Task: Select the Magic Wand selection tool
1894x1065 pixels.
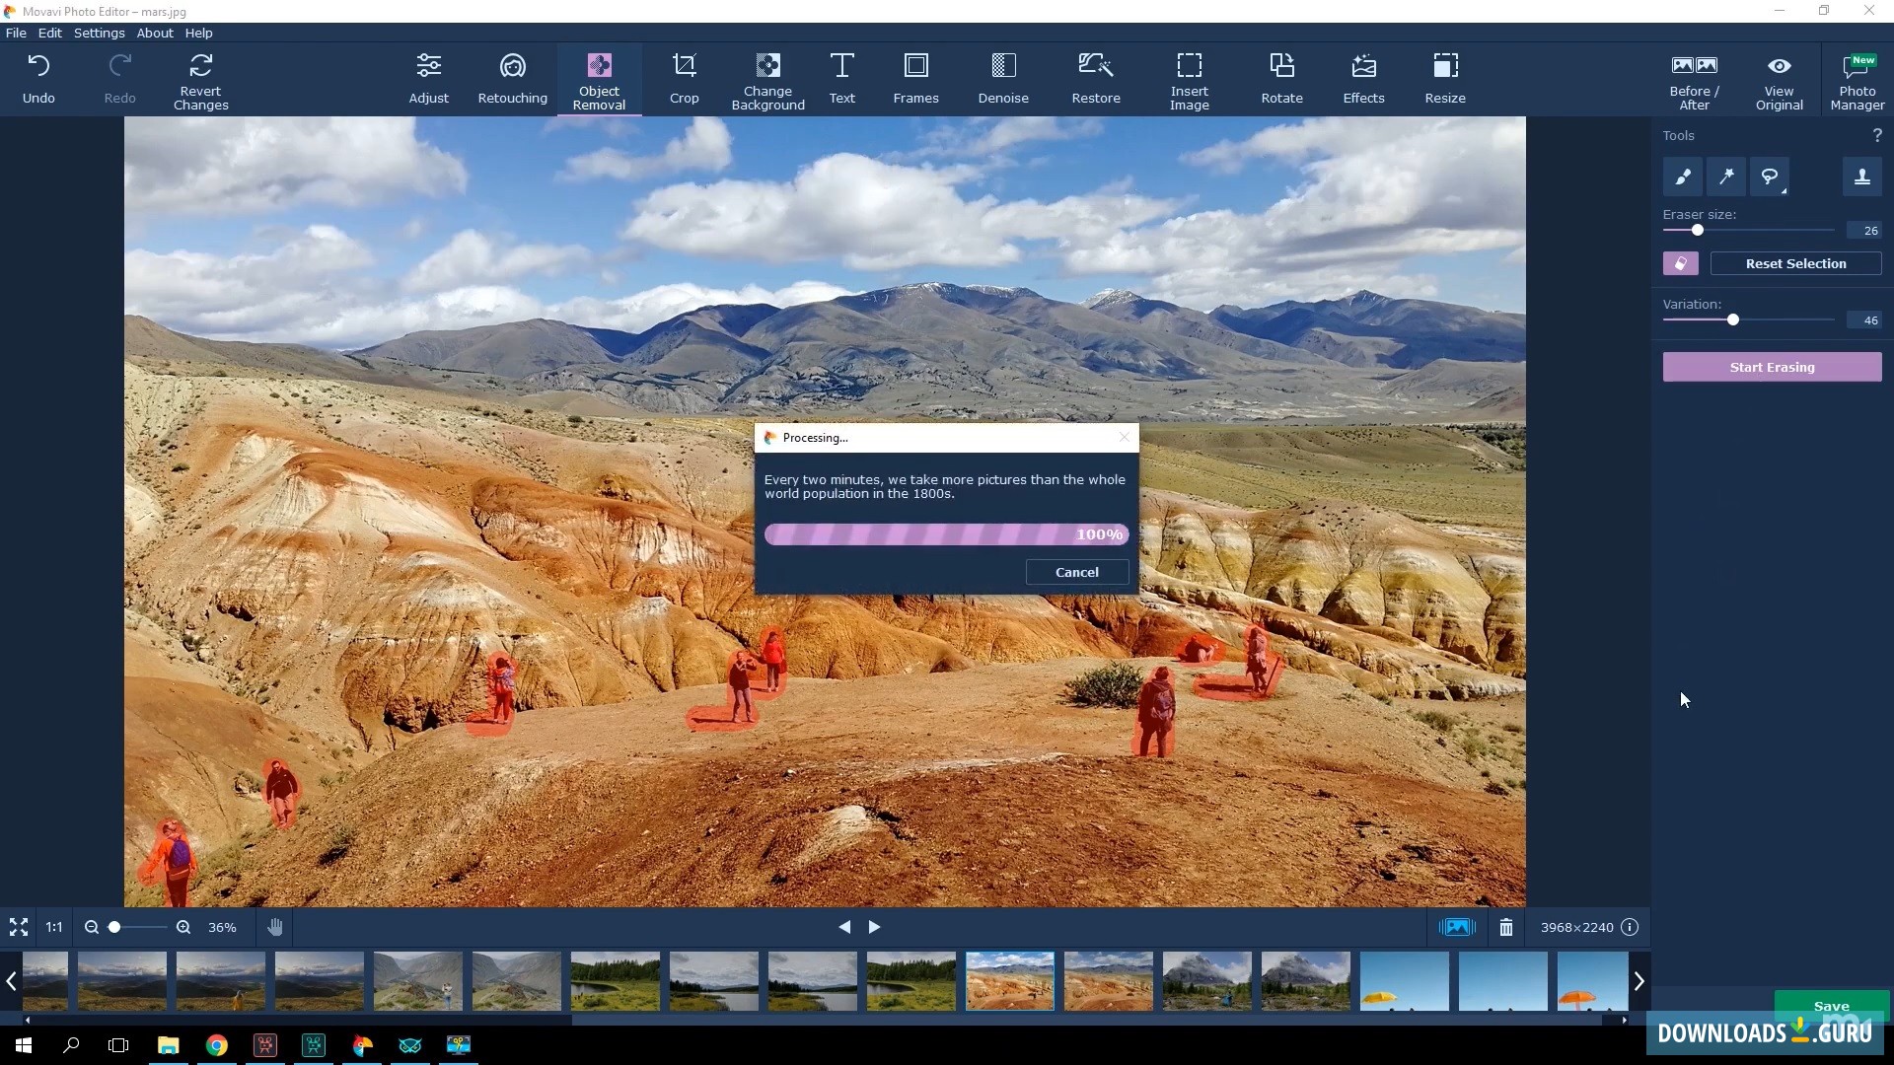Action: tap(1726, 177)
